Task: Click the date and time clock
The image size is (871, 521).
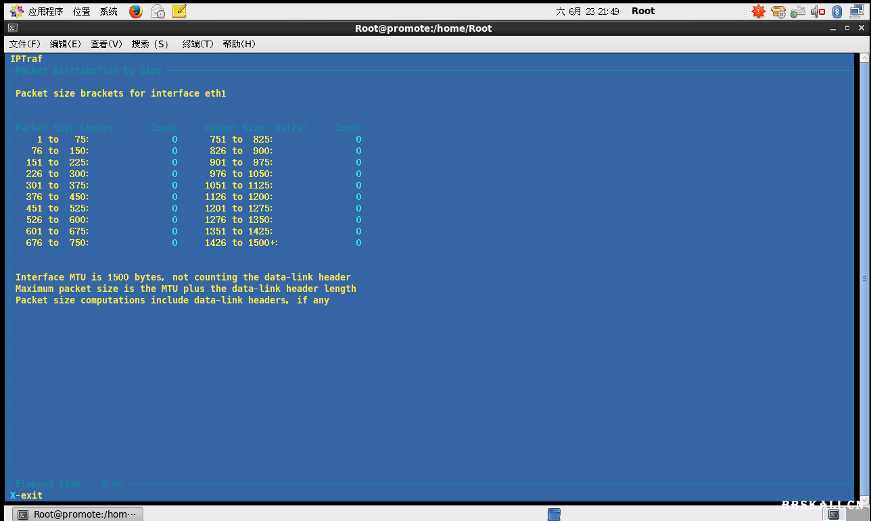Action: [x=587, y=11]
